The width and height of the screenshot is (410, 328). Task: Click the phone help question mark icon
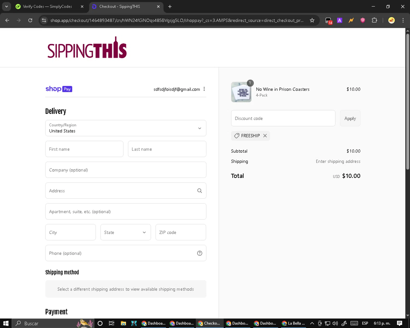point(200,253)
